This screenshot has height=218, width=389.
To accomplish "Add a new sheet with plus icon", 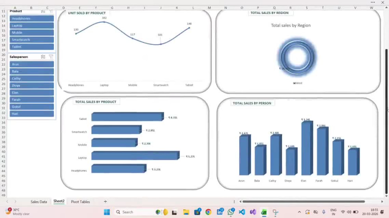I will (105, 202).
